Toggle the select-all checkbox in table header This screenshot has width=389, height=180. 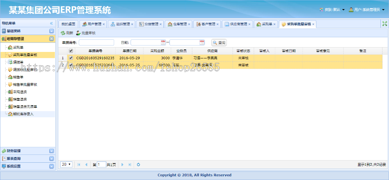point(71,51)
